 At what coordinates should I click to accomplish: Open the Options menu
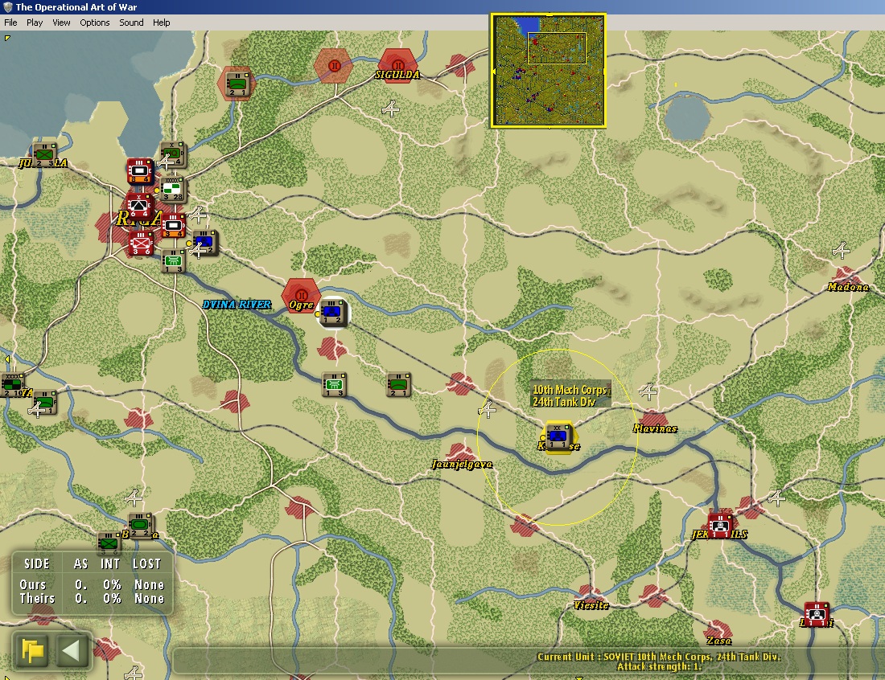(x=95, y=23)
